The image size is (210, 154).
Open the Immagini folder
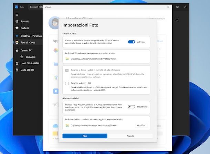[x=30, y=57]
